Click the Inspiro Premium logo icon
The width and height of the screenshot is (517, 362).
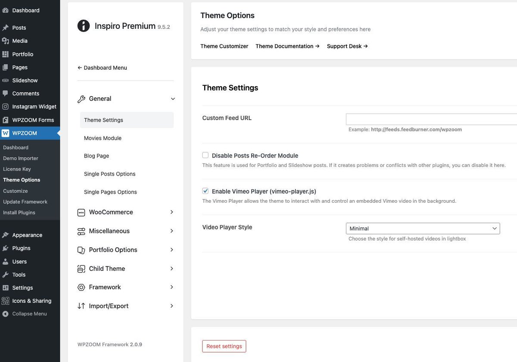click(x=84, y=26)
